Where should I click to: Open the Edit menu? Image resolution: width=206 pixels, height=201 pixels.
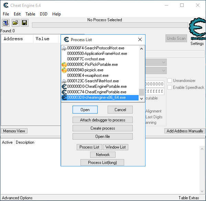[x=17, y=14]
